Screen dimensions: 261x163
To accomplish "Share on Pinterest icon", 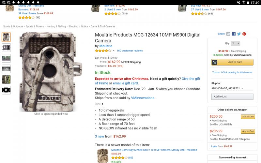I will tap(244, 34).
